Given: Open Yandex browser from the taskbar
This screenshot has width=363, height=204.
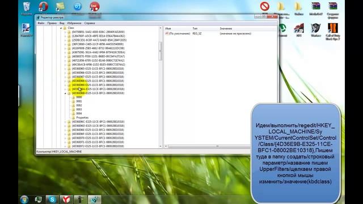Looking at the screenshot, I should tap(66, 199).
